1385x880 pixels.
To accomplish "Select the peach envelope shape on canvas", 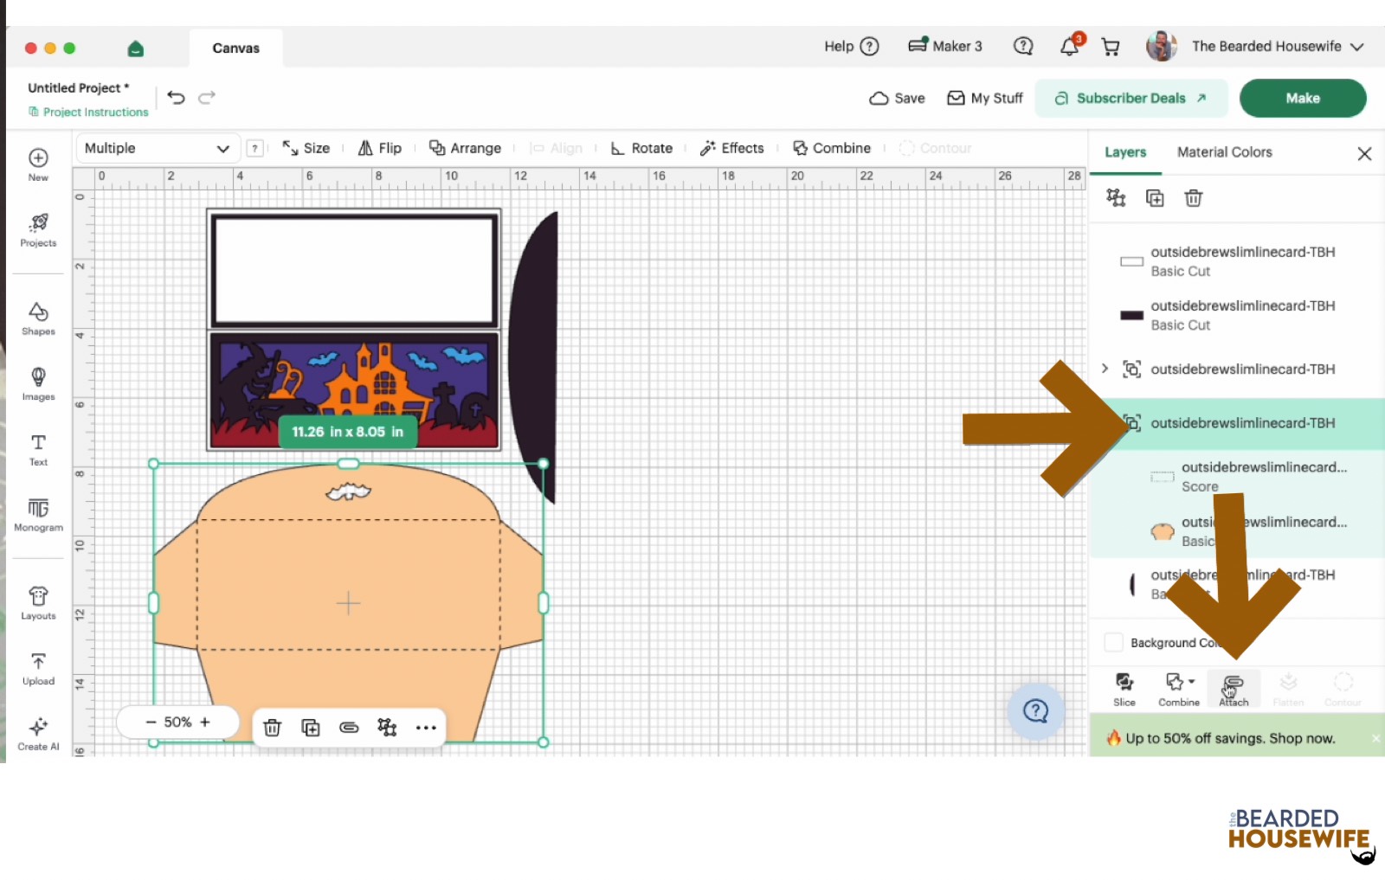I will point(349,602).
